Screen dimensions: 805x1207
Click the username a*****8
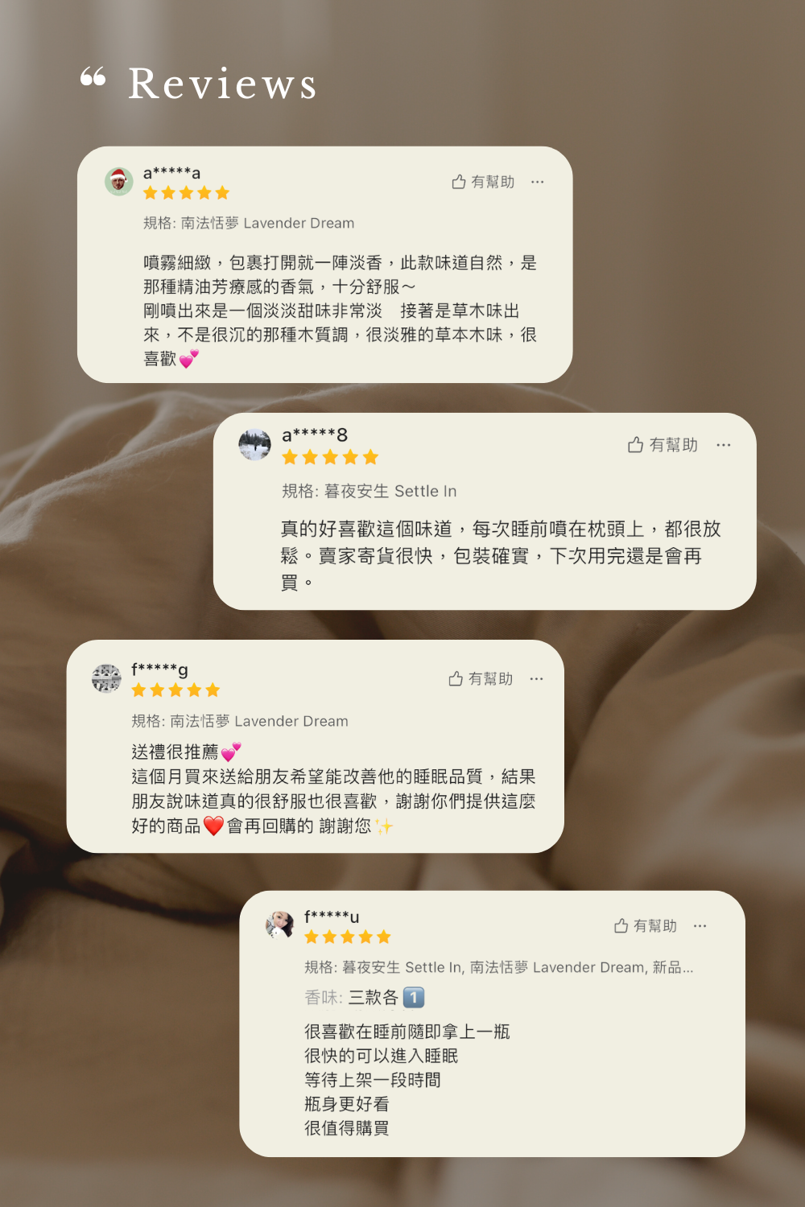[x=315, y=435]
